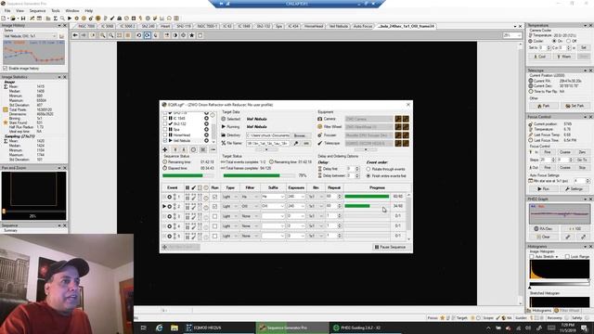Click the half-circle contrast icon in image toolbar
This screenshot has height=334, width=594.
coord(175,35)
